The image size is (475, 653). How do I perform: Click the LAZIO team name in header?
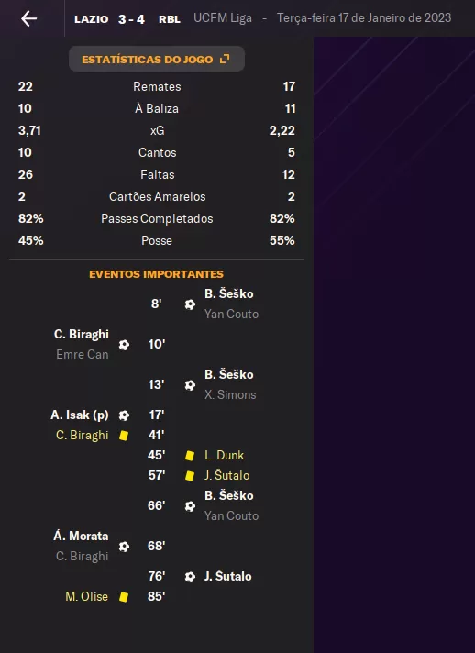tap(91, 19)
